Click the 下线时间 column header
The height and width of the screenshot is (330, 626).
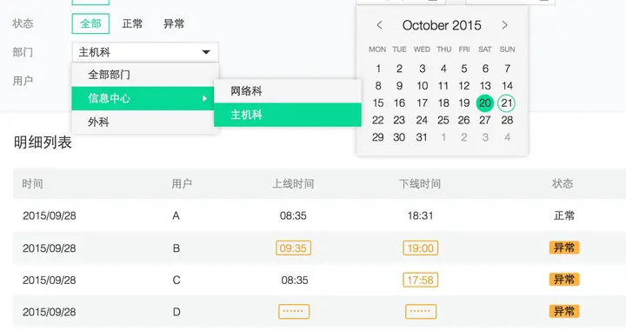point(420,184)
